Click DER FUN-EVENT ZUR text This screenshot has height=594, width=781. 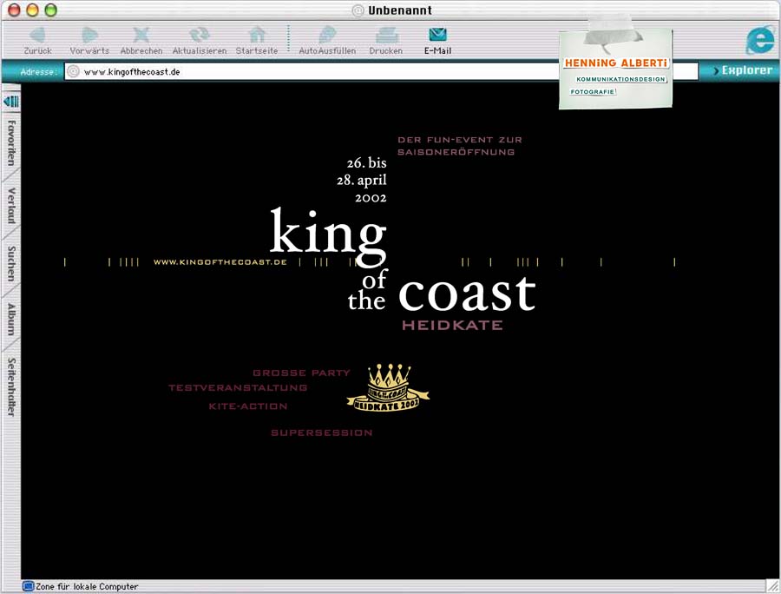(x=460, y=140)
